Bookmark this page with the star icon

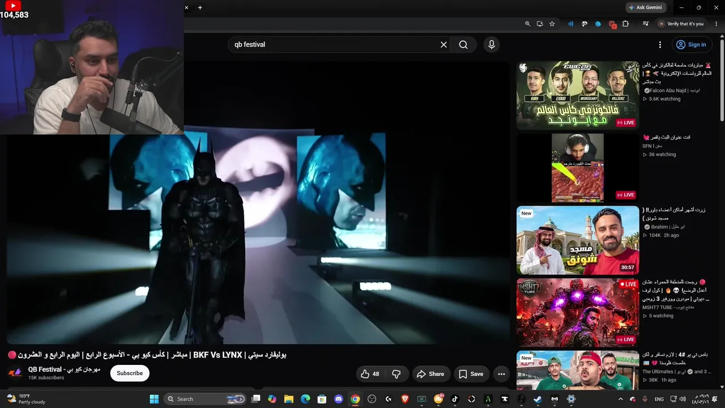552,24
